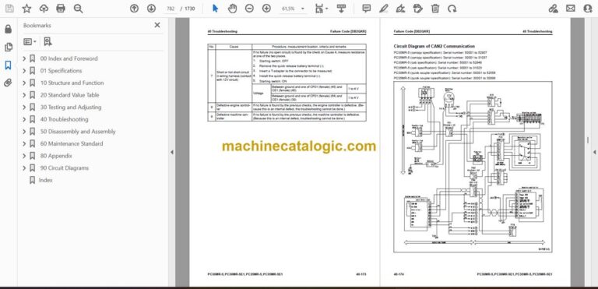Expand the right tools pane arrow
This screenshot has width=598, height=289.
coord(595,152)
